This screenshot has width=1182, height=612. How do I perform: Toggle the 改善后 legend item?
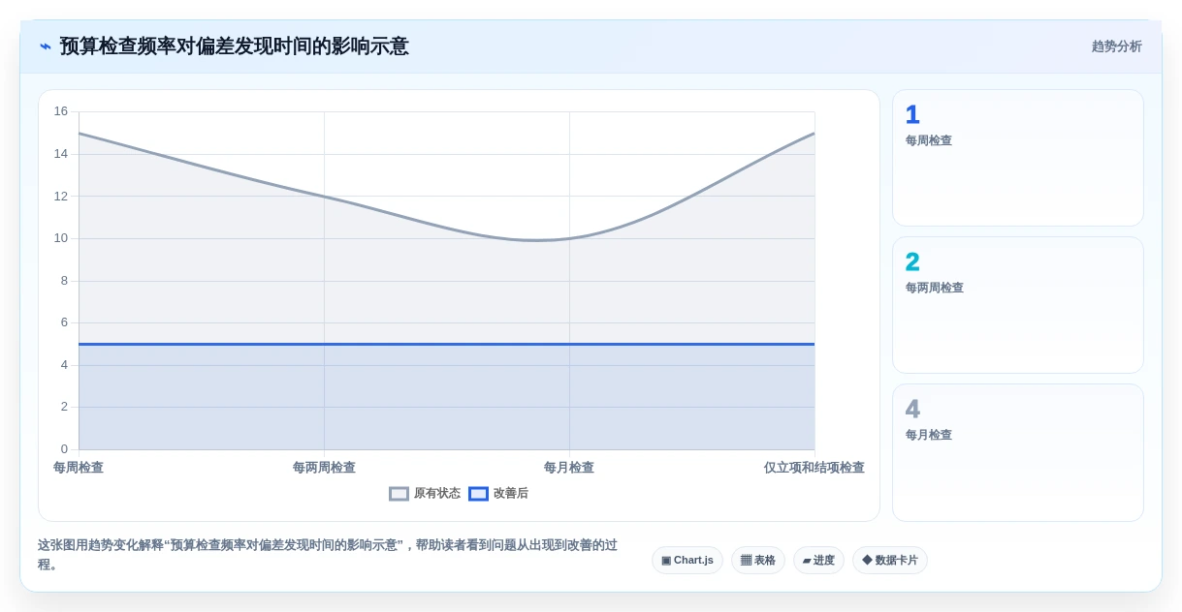[498, 493]
